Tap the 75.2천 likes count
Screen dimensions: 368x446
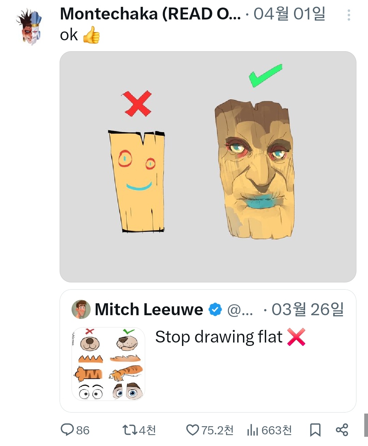pyautogui.click(x=217, y=430)
